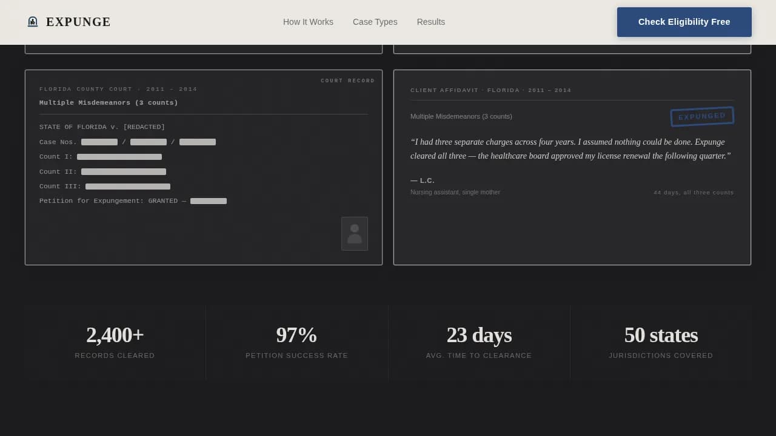
Task: Click the Check Eligibility Free button
Action: [684, 22]
